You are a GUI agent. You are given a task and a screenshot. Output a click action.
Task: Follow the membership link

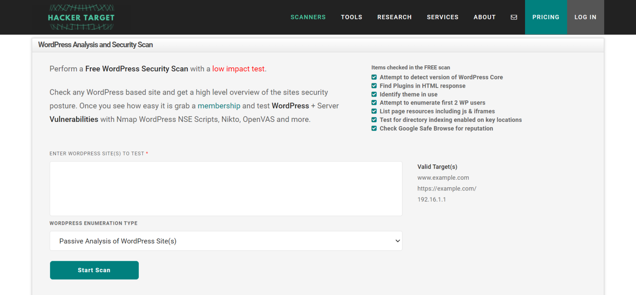click(x=219, y=106)
